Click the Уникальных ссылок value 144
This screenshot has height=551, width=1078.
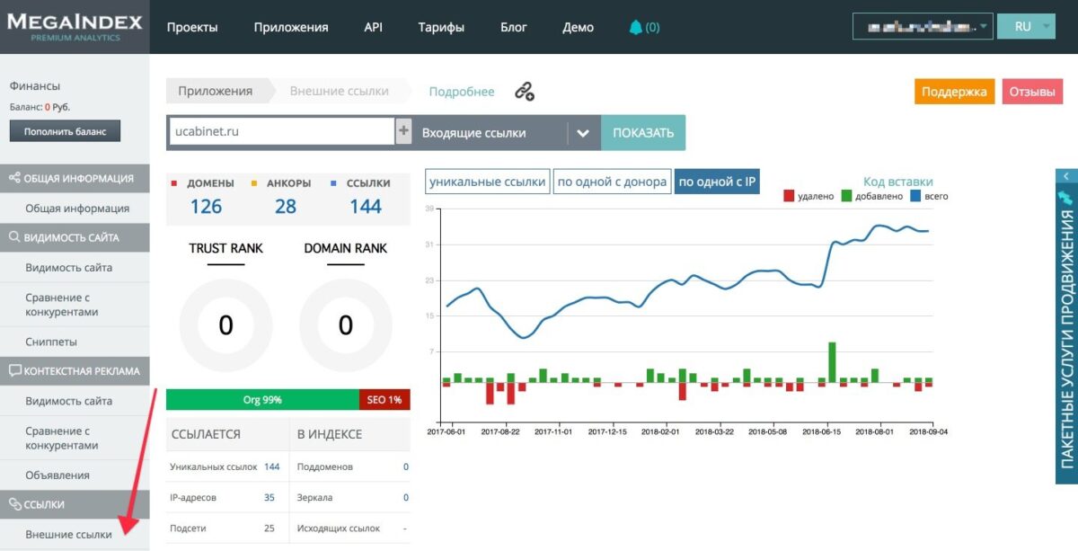(272, 467)
